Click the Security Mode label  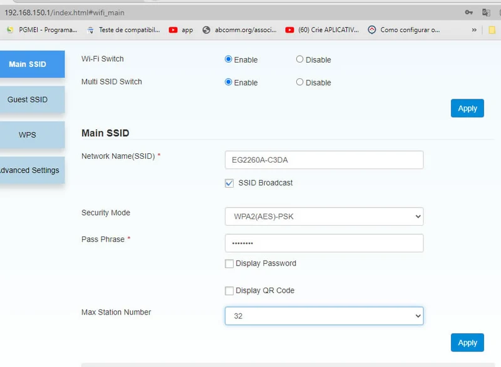pos(106,213)
